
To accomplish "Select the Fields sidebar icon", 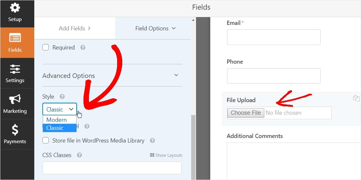I will coord(15,43).
